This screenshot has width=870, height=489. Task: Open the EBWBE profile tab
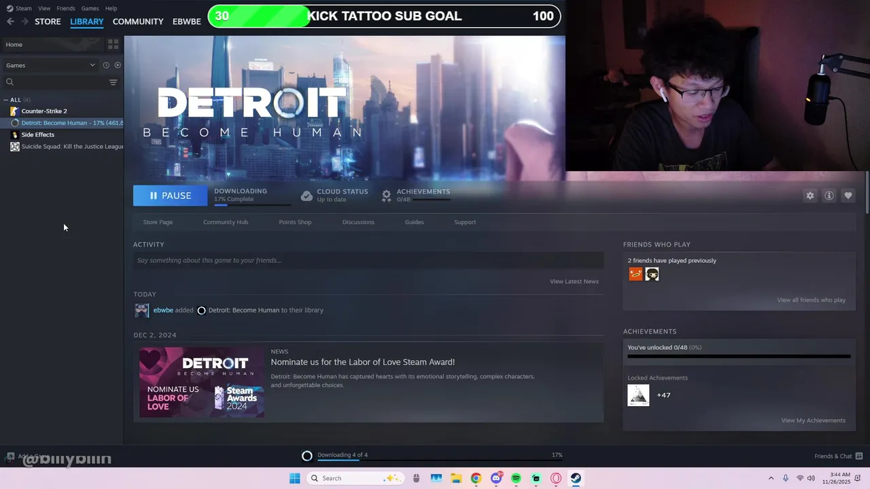(x=187, y=22)
